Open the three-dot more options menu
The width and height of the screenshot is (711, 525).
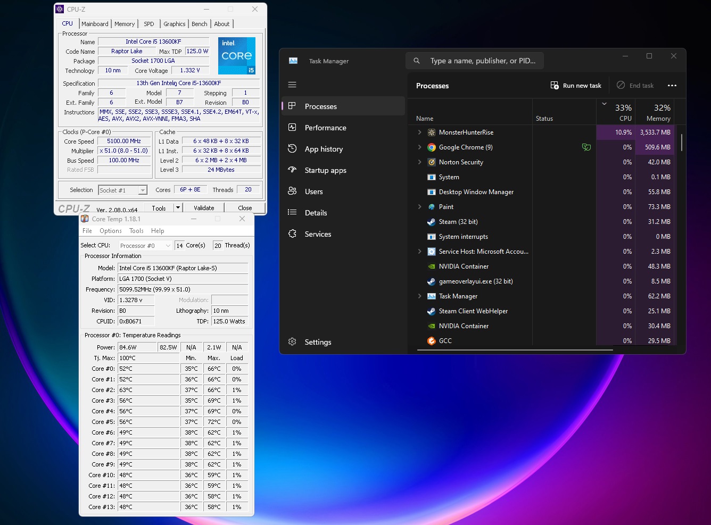click(672, 86)
